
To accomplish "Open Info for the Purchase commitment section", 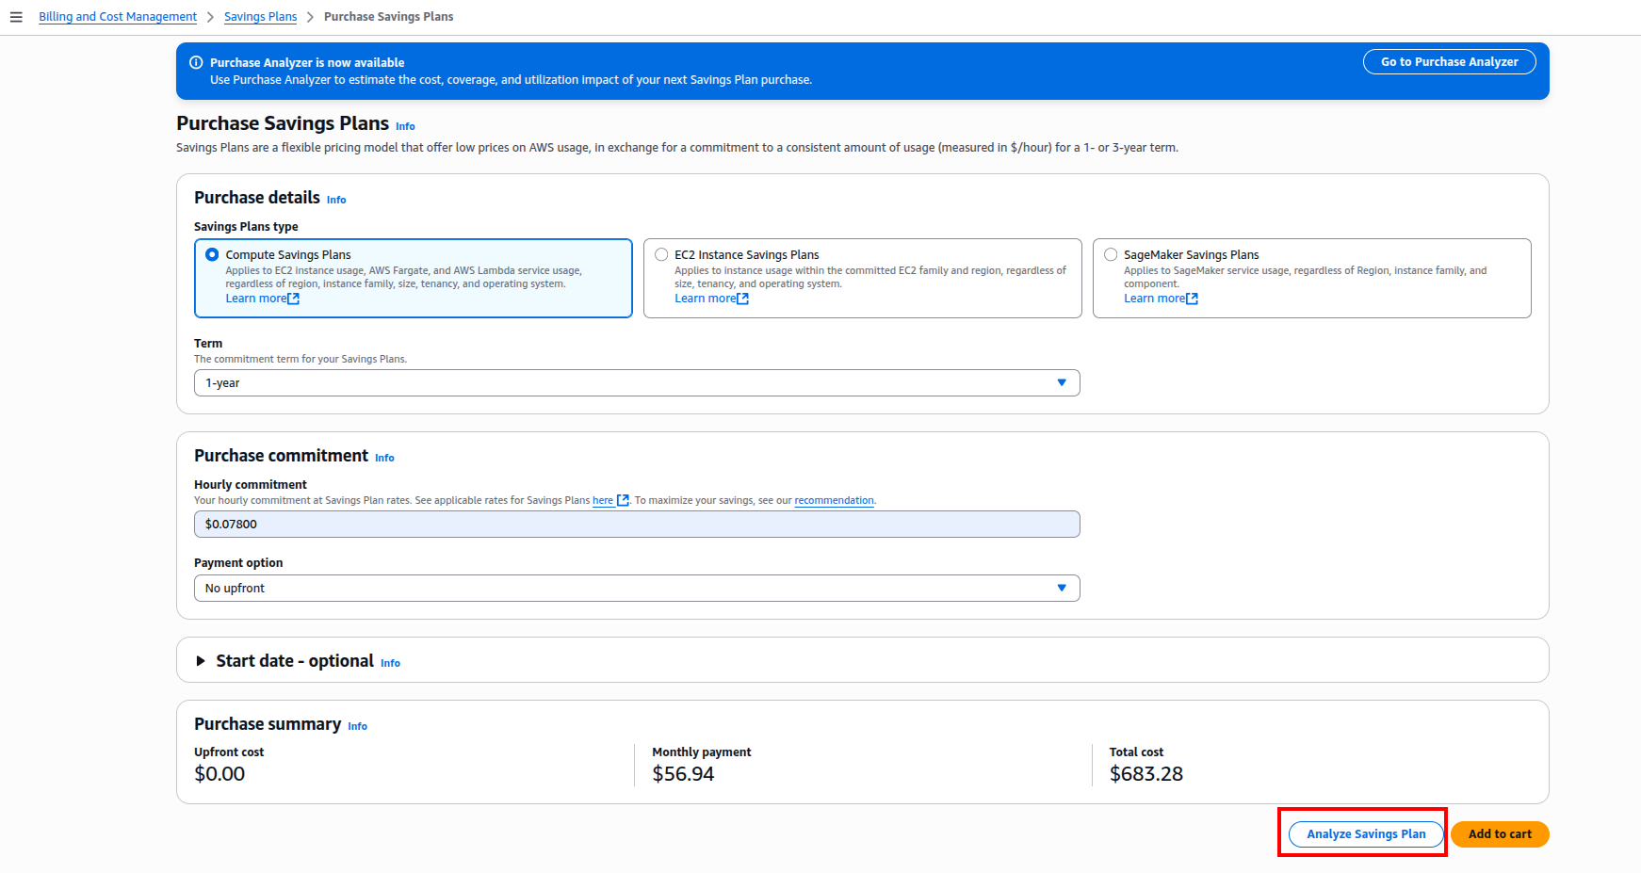I will [384, 458].
